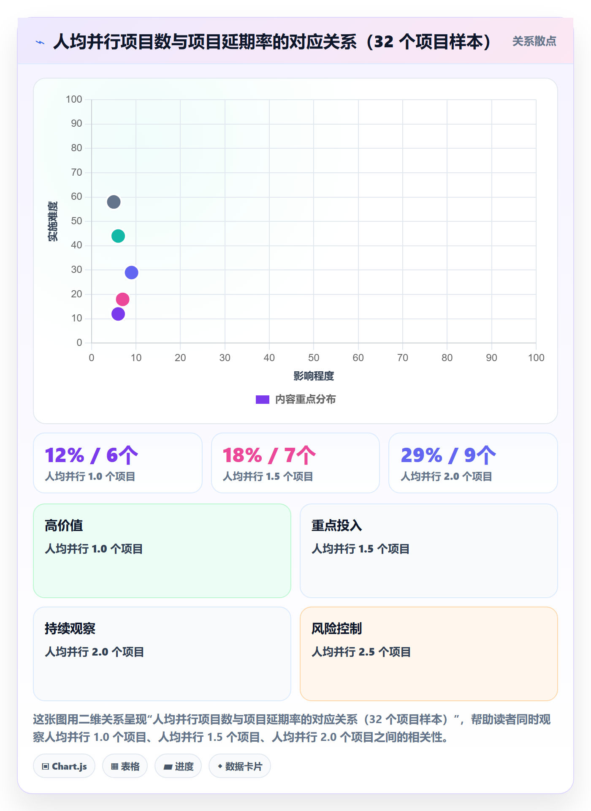Click the 重点投入 card heading
591x811 pixels.
click(337, 525)
